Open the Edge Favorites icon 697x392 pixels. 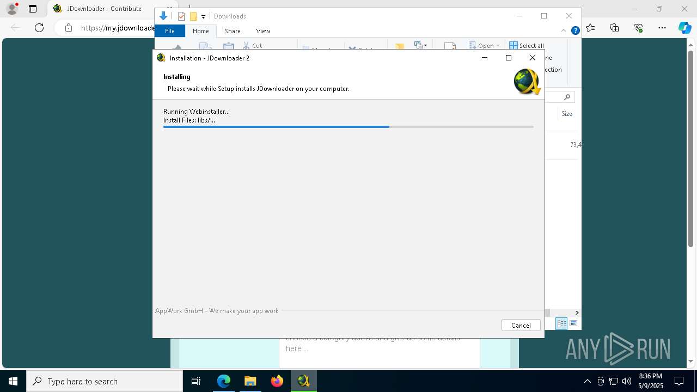[590, 28]
